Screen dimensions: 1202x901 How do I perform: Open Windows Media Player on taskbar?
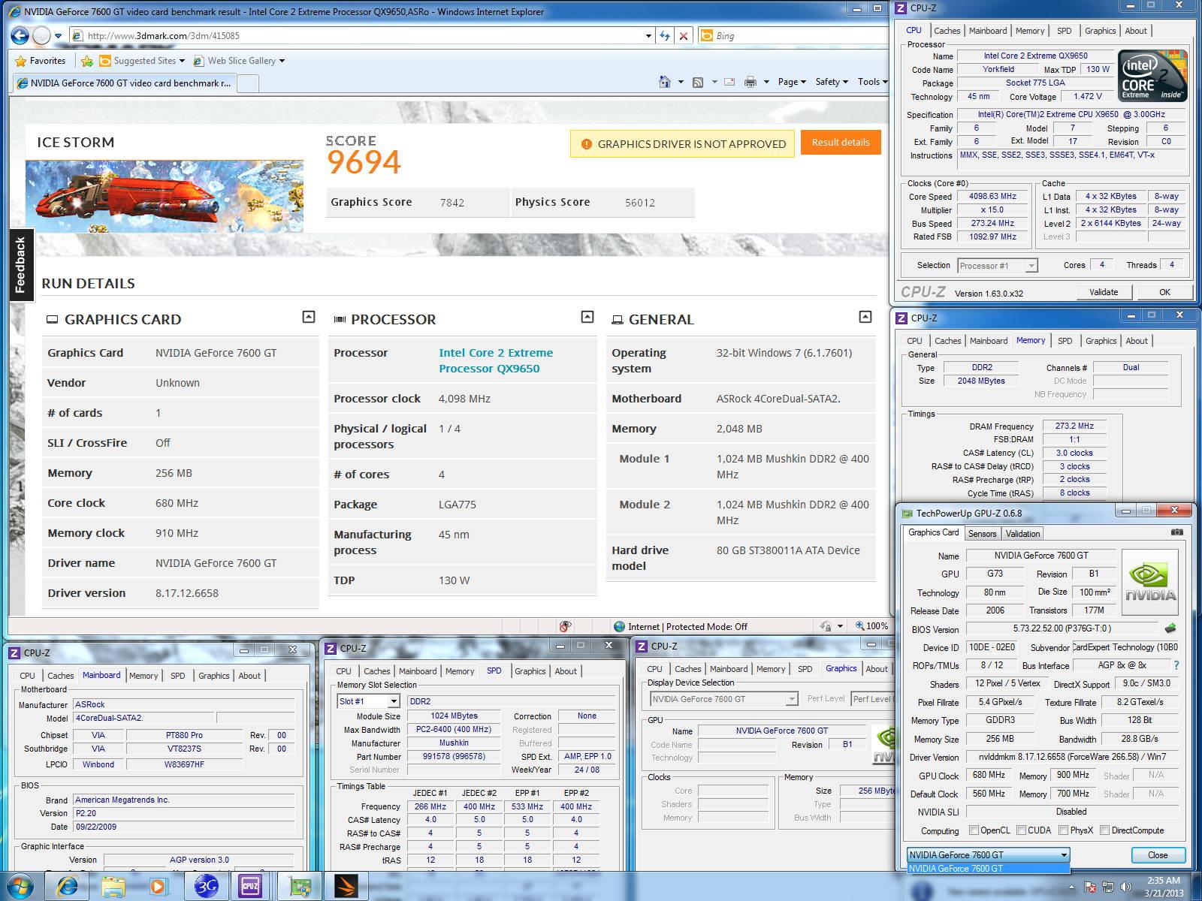point(158,886)
